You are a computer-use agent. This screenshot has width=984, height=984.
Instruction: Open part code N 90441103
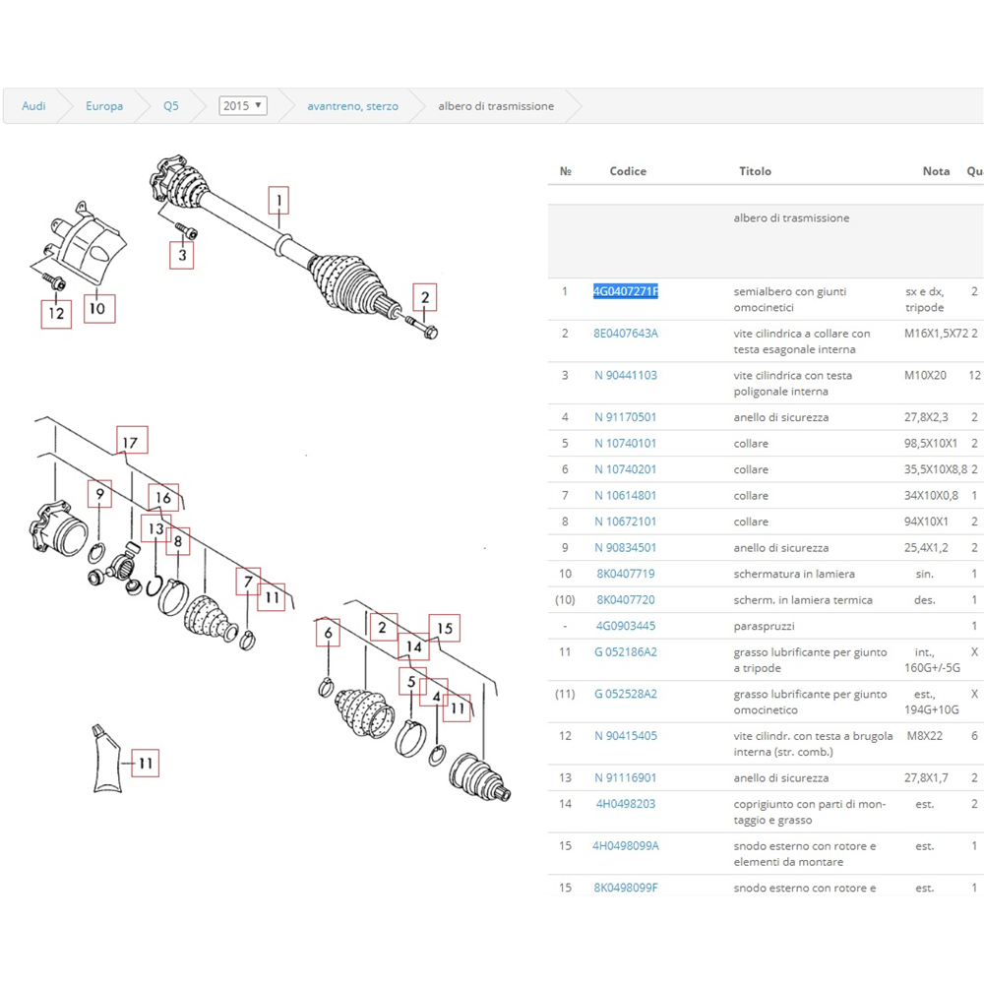tap(626, 375)
